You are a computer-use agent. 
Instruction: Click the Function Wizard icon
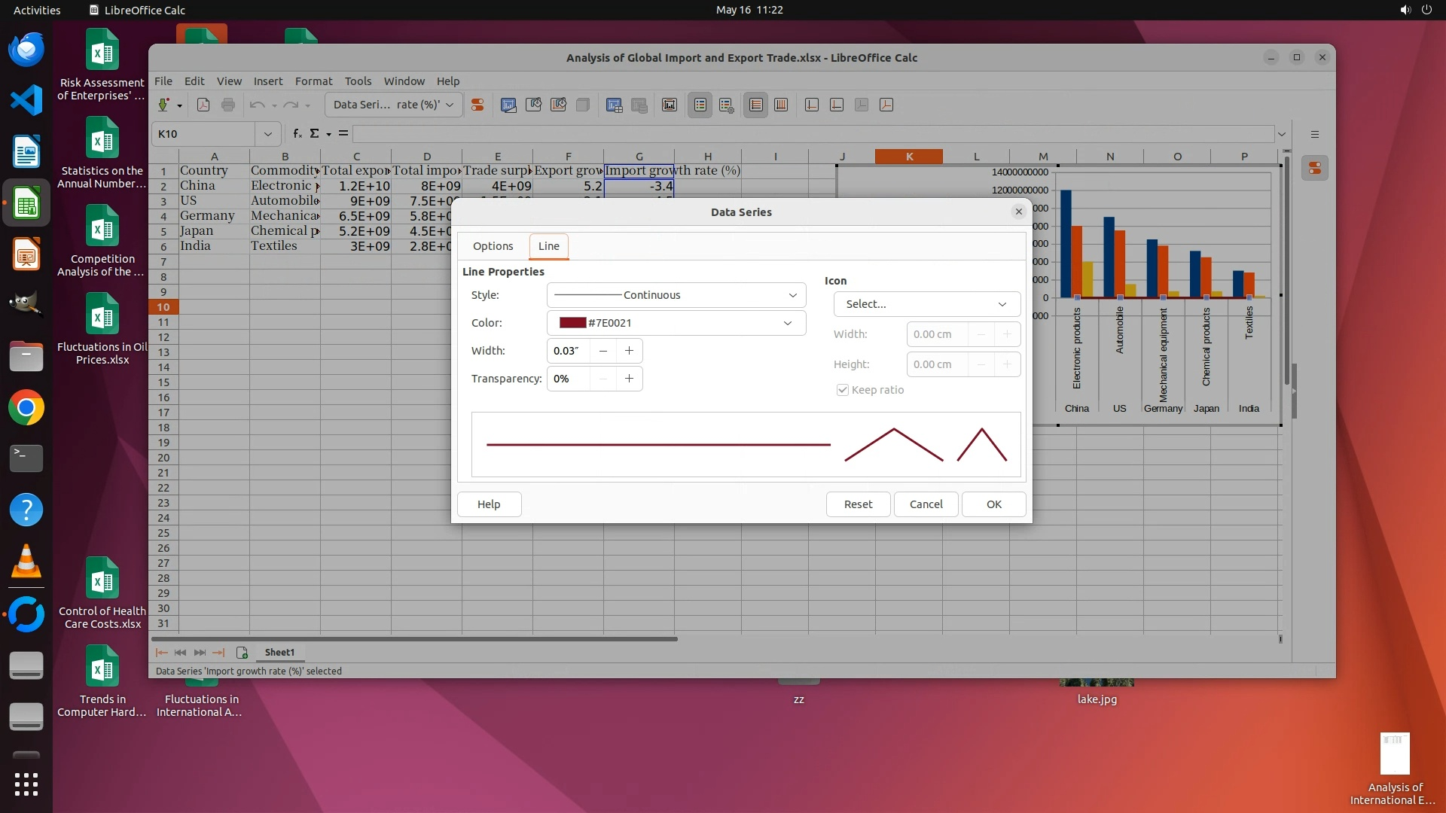tap(297, 134)
